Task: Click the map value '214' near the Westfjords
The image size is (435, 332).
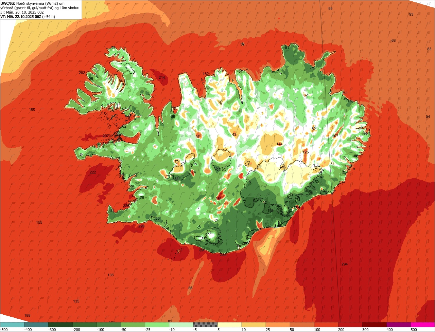Action: point(162,77)
